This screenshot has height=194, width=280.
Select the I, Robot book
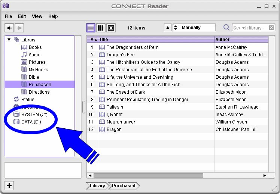tap(178, 115)
